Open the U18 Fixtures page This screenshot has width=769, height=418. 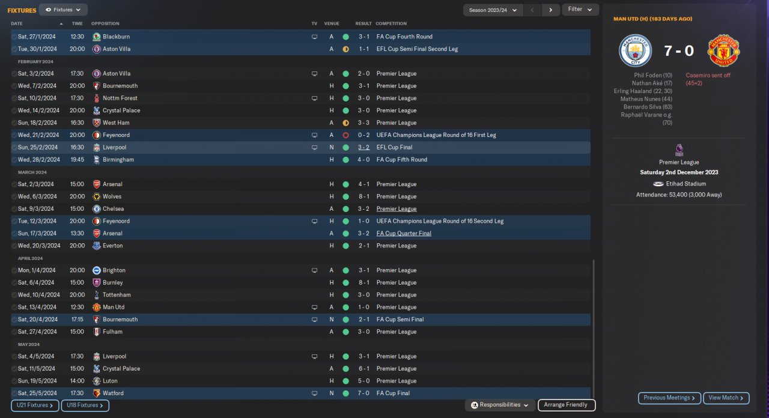[x=85, y=405]
